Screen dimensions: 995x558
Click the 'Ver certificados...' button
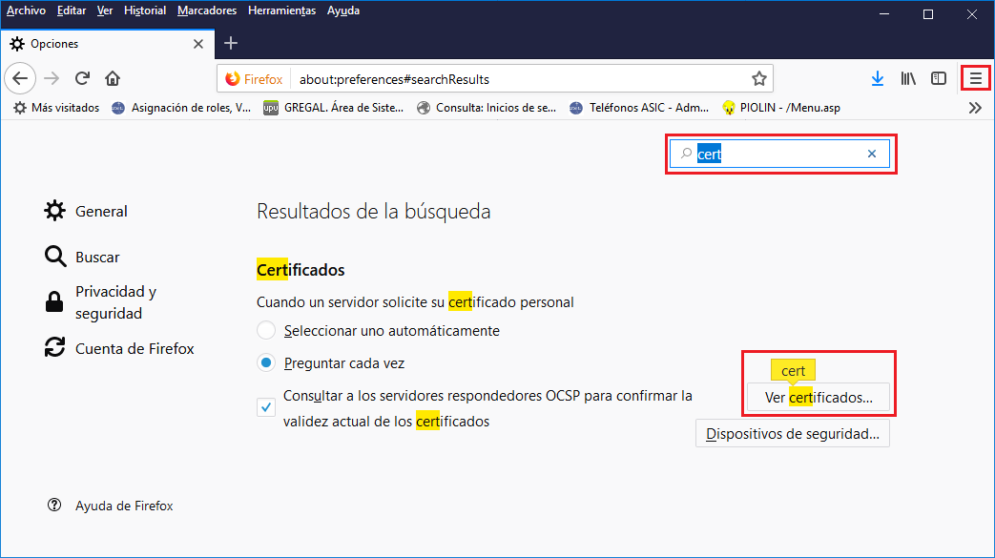tap(819, 398)
